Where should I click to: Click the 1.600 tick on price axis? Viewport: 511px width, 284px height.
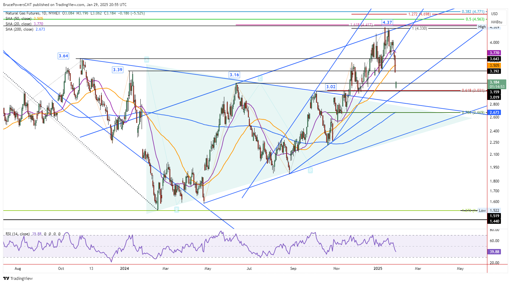coord(494,202)
